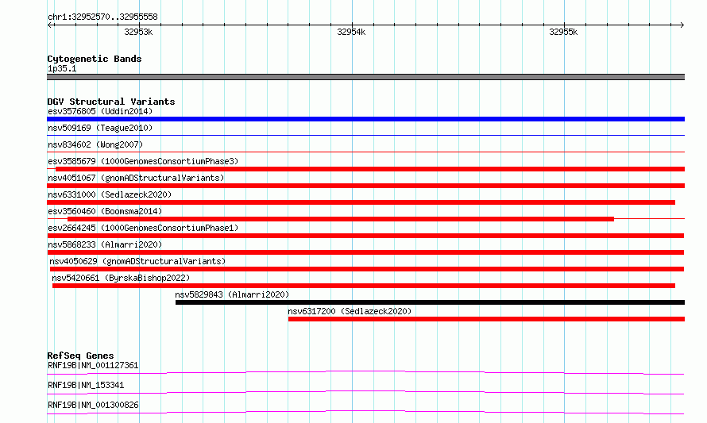Screen dimensions: 707x423
Task: Select the thick blue esv3576805 variant bar
Action: [365, 119]
